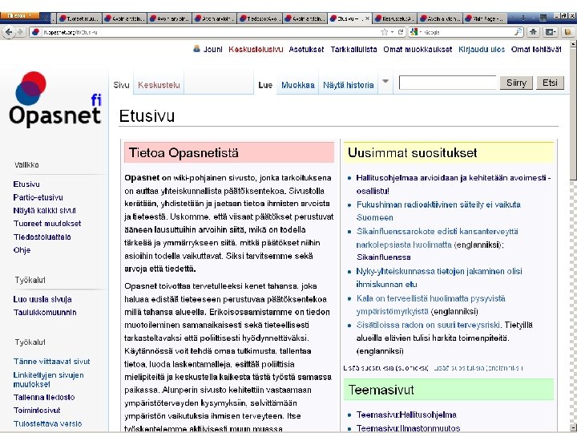Open the Sikainfluenssa link
Screen dimensions: 577x433
tap(383, 257)
